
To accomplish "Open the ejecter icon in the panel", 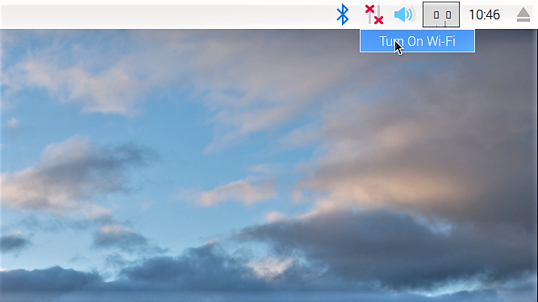I will [523, 14].
